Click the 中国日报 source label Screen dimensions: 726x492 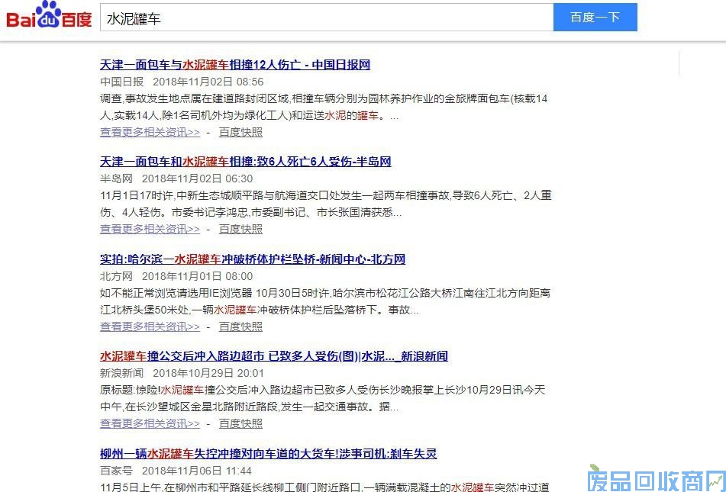[121, 82]
